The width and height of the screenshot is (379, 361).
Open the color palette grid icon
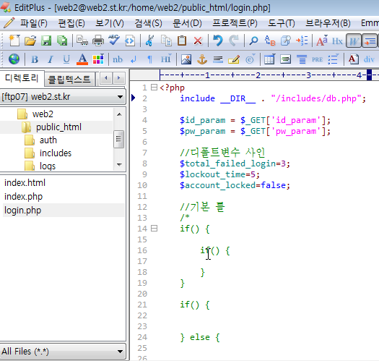click(x=98, y=59)
